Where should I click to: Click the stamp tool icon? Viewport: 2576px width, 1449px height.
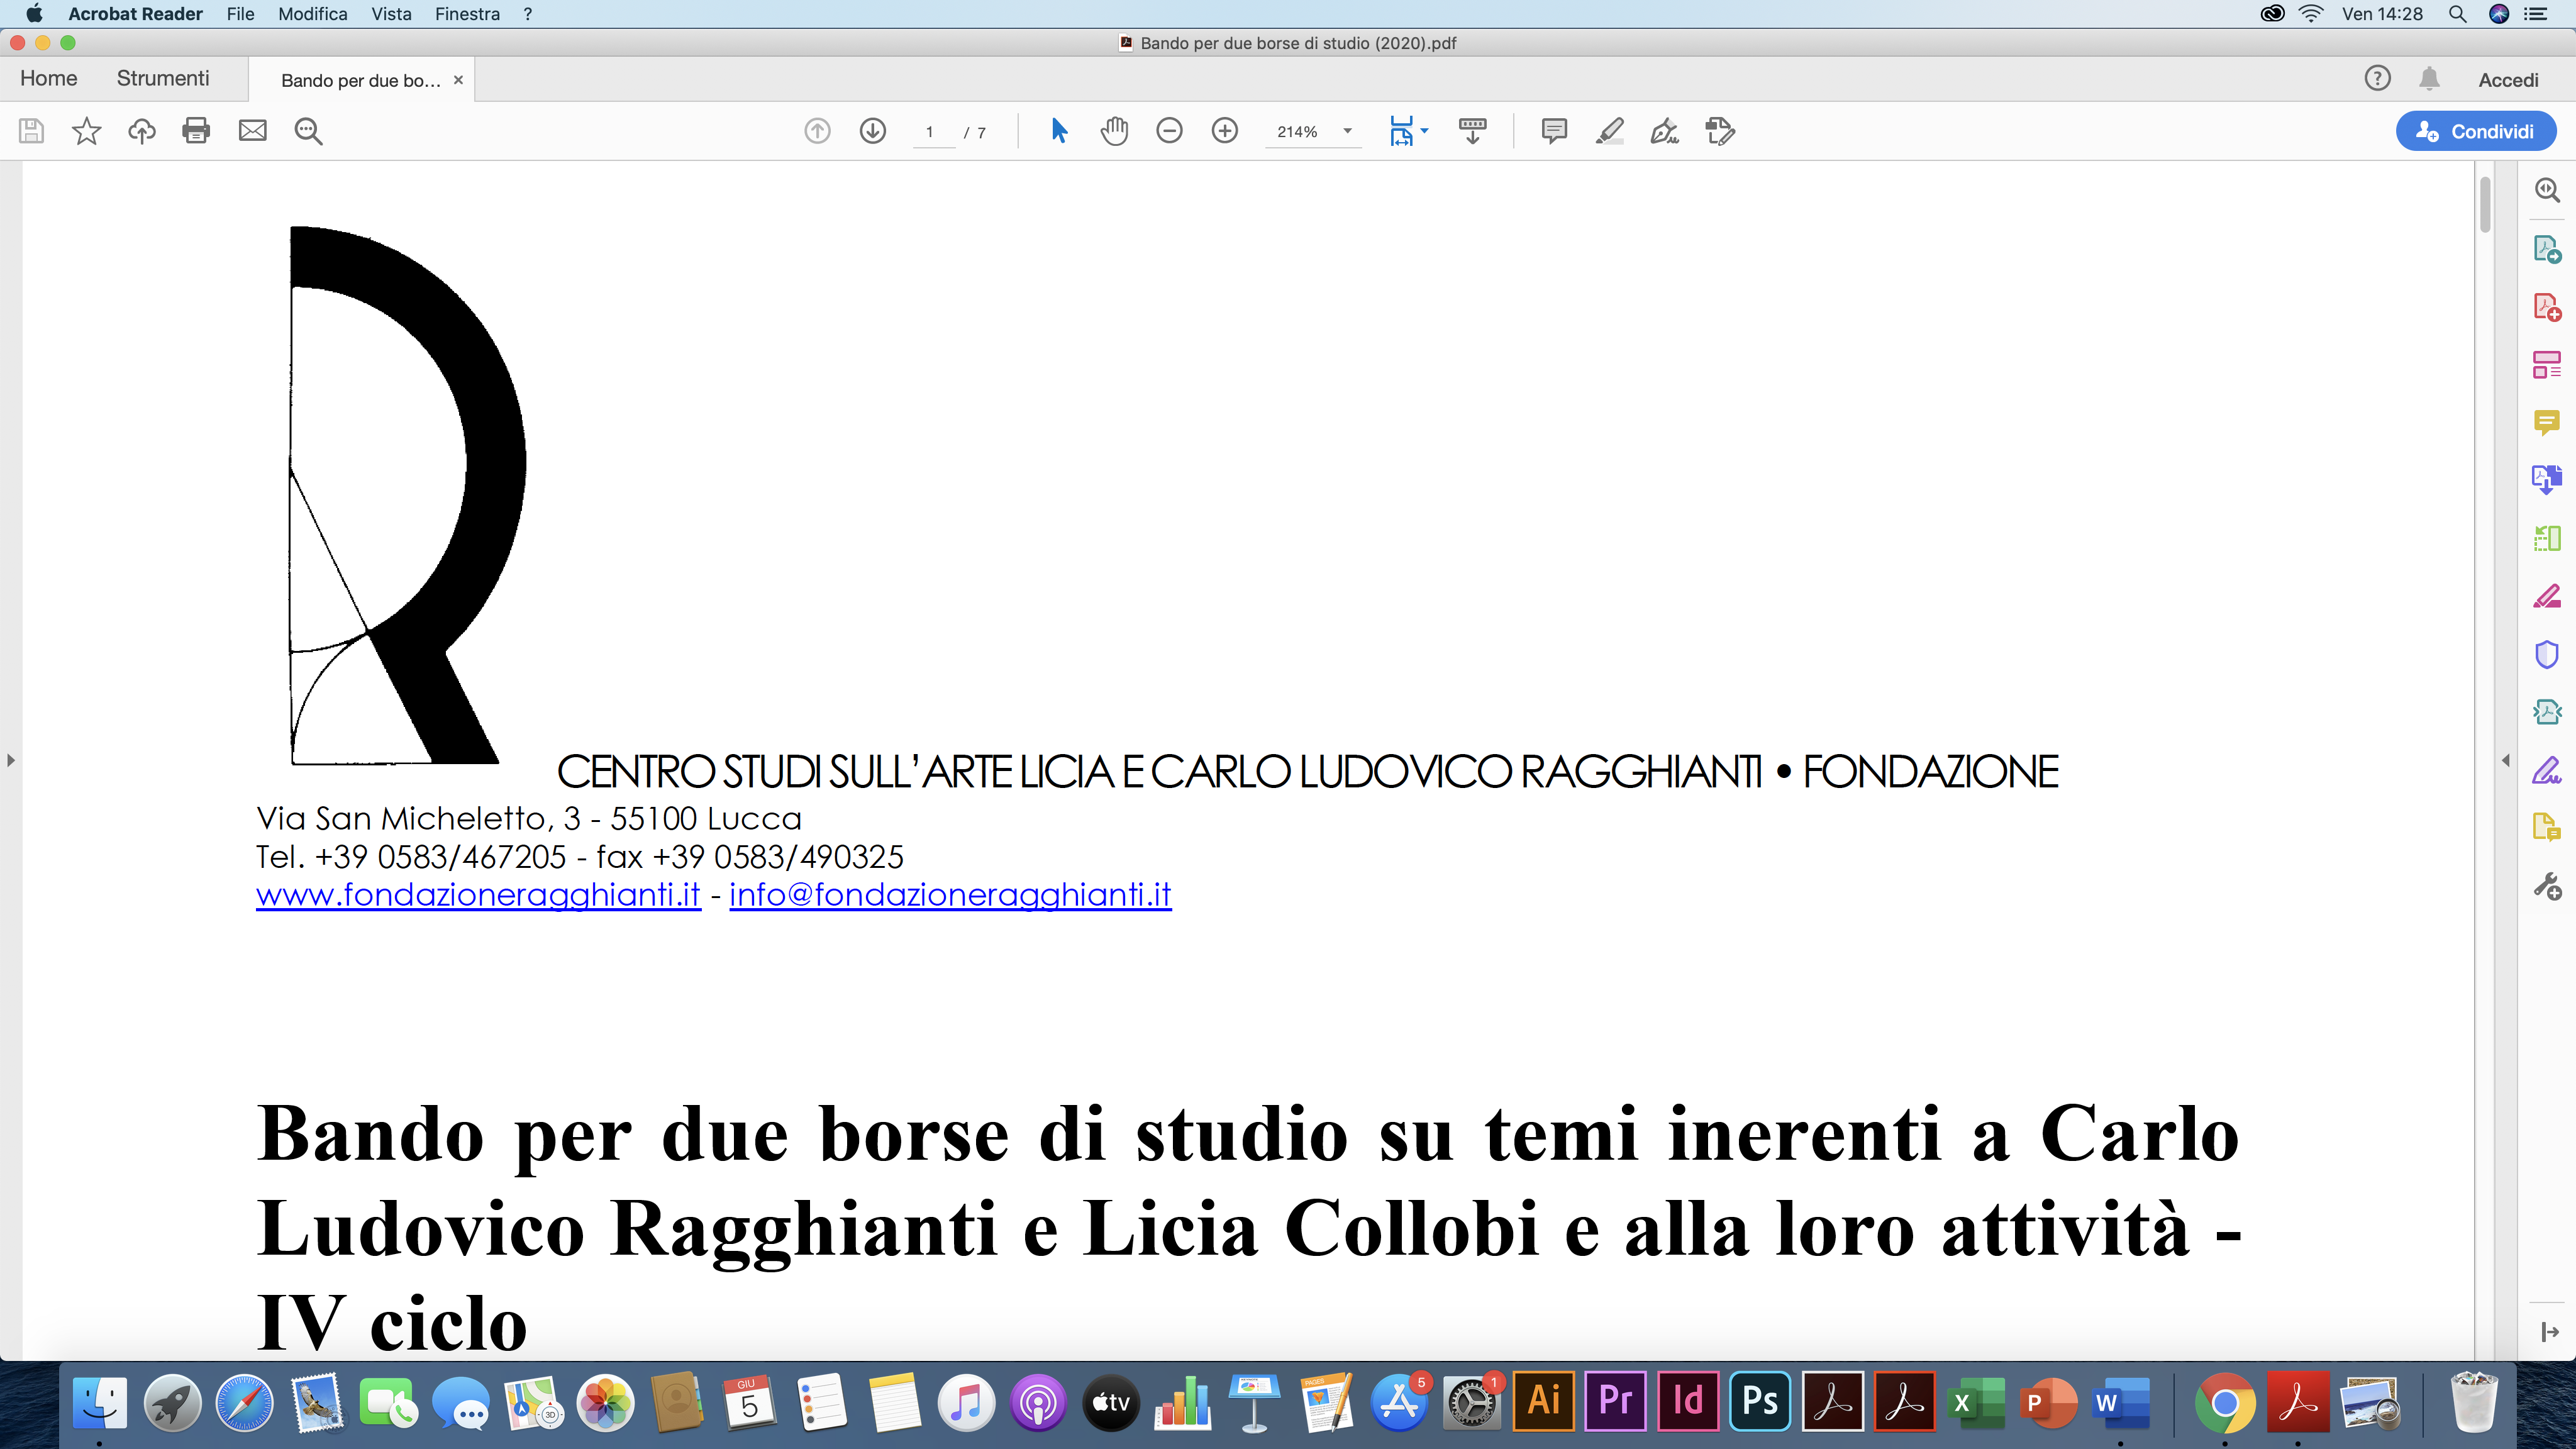click(1720, 131)
